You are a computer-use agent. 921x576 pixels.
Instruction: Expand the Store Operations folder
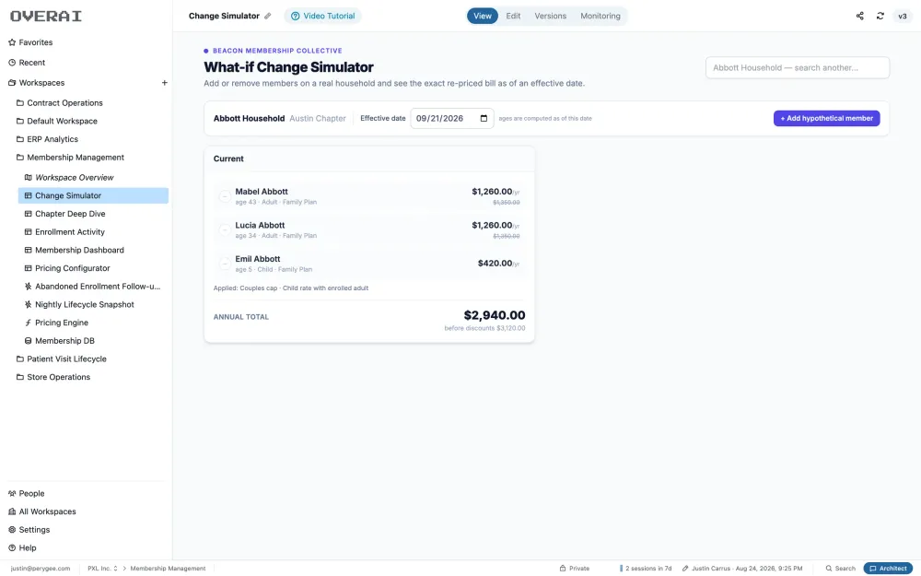coord(53,377)
